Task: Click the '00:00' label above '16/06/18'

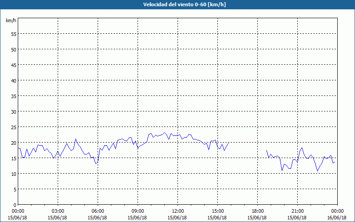Action: [x=337, y=211]
